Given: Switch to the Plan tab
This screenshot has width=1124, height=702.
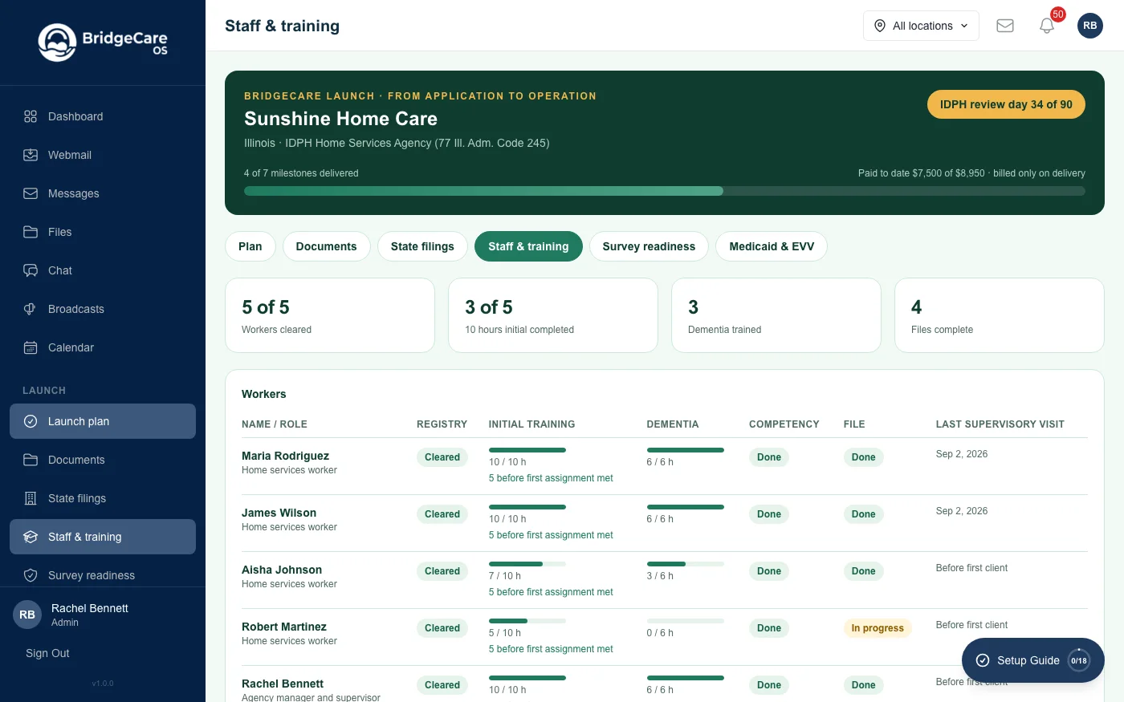Looking at the screenshot, I should (x=250, y=246).
